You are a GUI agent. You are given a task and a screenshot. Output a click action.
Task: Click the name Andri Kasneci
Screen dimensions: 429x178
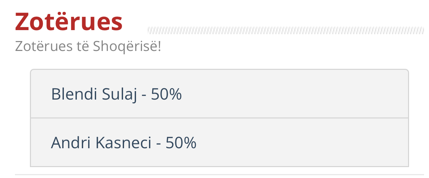[x=101, y=143]
